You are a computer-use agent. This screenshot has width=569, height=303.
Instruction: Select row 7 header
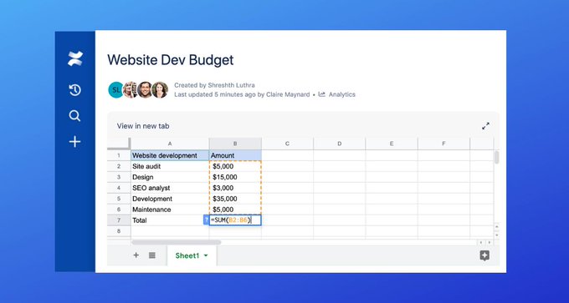click(x=119, y=220)
